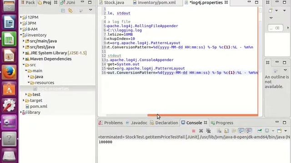The height and width of the screenshot is (163, 291).
Task: Click Open Console icon
Action: tap(280, 131)
